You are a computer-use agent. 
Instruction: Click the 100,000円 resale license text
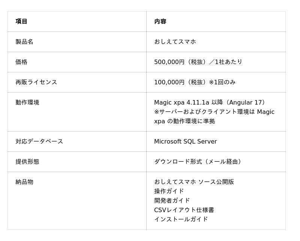point(169,82)
